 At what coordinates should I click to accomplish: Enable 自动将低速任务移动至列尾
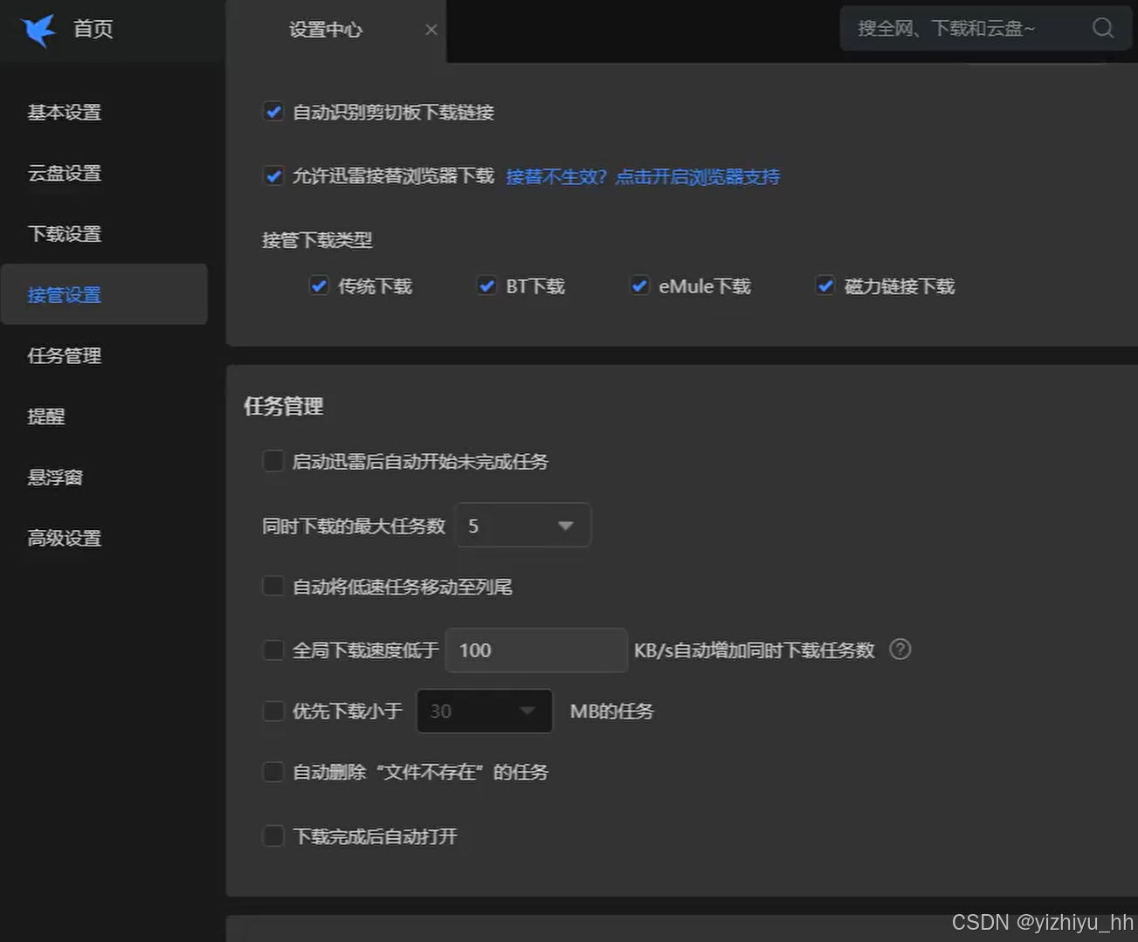(x=273, y=586)
